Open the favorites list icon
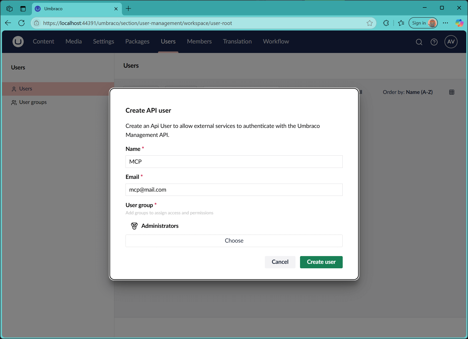The height and width of the screenshot is (339, 468). tap(401, 23)
